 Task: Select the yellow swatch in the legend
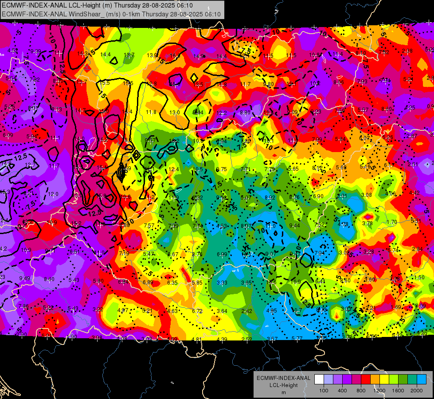click(x=384, y=379)
